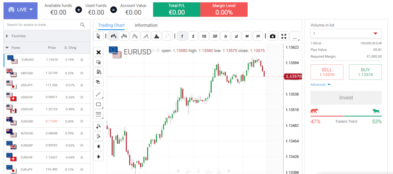The width and height of the screenshot is (393, 174).
Task: Click the search magnifier icon
Action: [x=82, y=25]
